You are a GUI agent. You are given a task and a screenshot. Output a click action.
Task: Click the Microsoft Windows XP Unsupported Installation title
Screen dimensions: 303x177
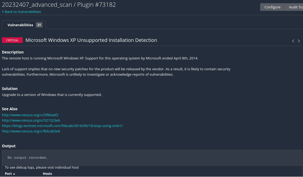(91, 40)
